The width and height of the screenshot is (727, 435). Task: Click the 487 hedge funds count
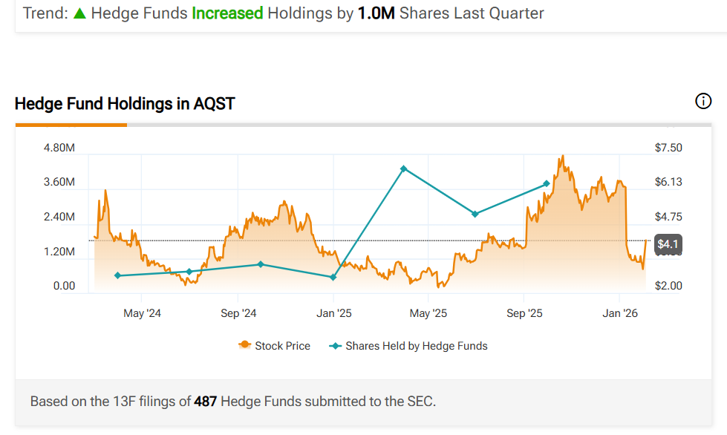coord(206,402)
